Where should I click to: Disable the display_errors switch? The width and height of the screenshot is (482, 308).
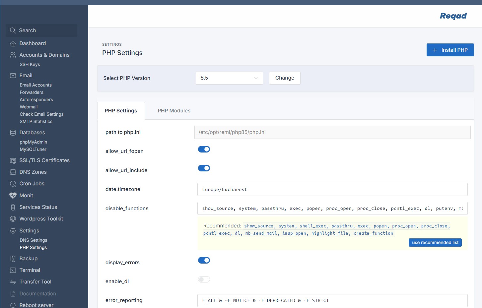point(204,260)
